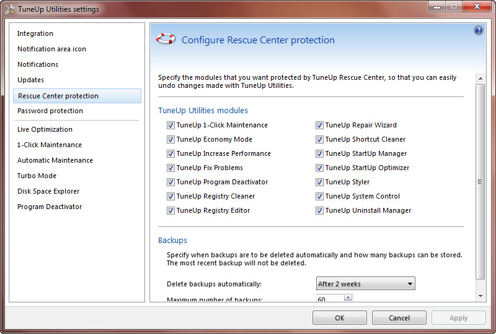Uncheck TuneUp 1-Click Maintenance checkbox

coord(170,126)
